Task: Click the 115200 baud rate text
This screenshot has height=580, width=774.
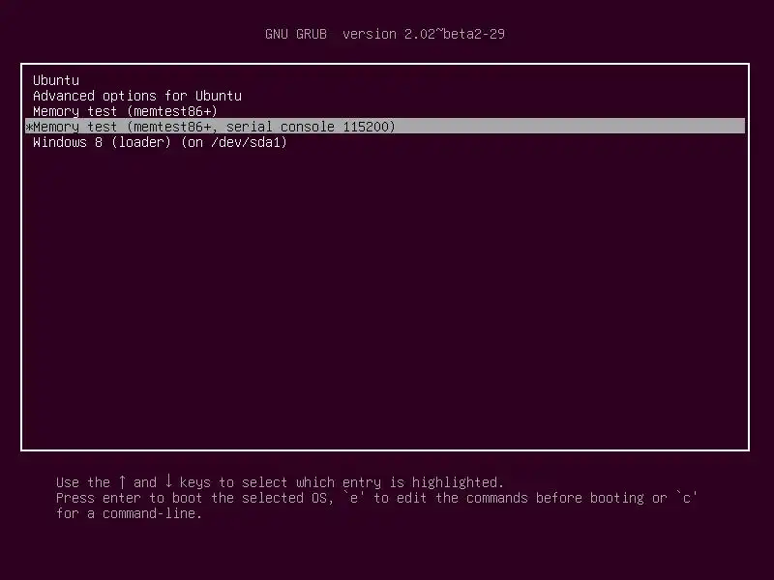Action: 366,127
